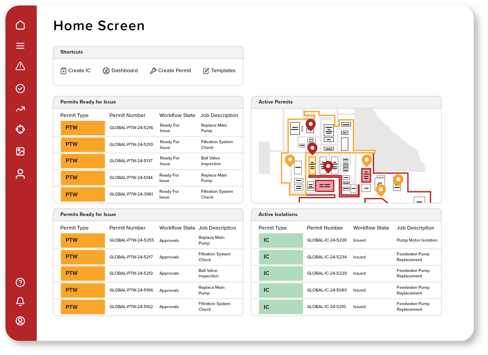The image size is (488, 355).
Task: Click the Create Permit shortcut
Action: coord(170,70)
